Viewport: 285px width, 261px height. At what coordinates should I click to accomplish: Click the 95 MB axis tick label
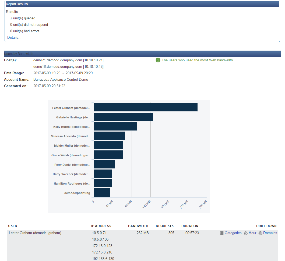[x=128, y=204]
